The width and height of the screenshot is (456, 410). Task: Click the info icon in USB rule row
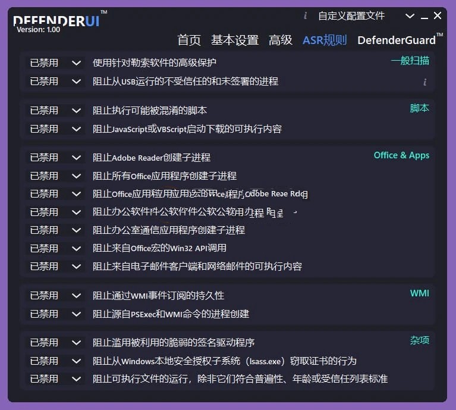(x=425, y=82)
